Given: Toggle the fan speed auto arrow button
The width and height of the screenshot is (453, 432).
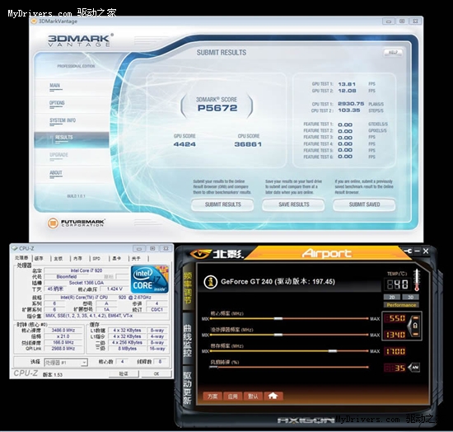Looking at the screenshot, I should 414,368.
